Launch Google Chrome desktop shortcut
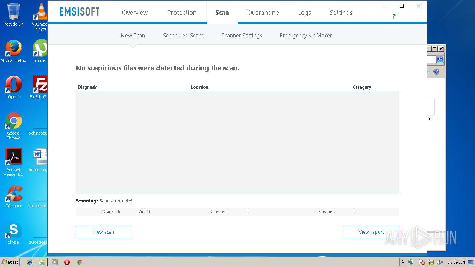 point(13,126)
